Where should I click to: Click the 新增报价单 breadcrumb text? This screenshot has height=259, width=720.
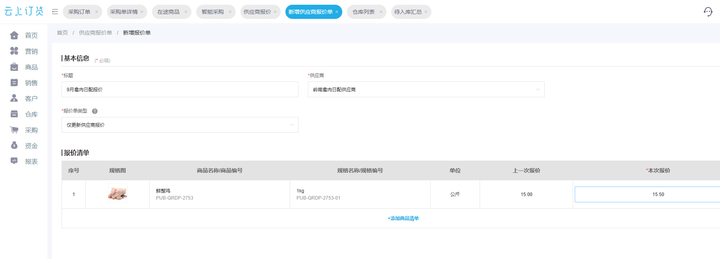(137, 33)
